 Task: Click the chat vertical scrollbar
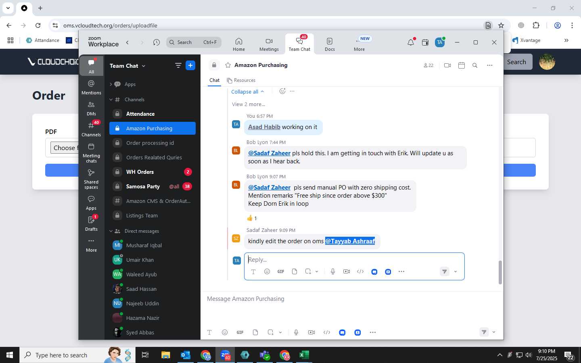(500, 273)
